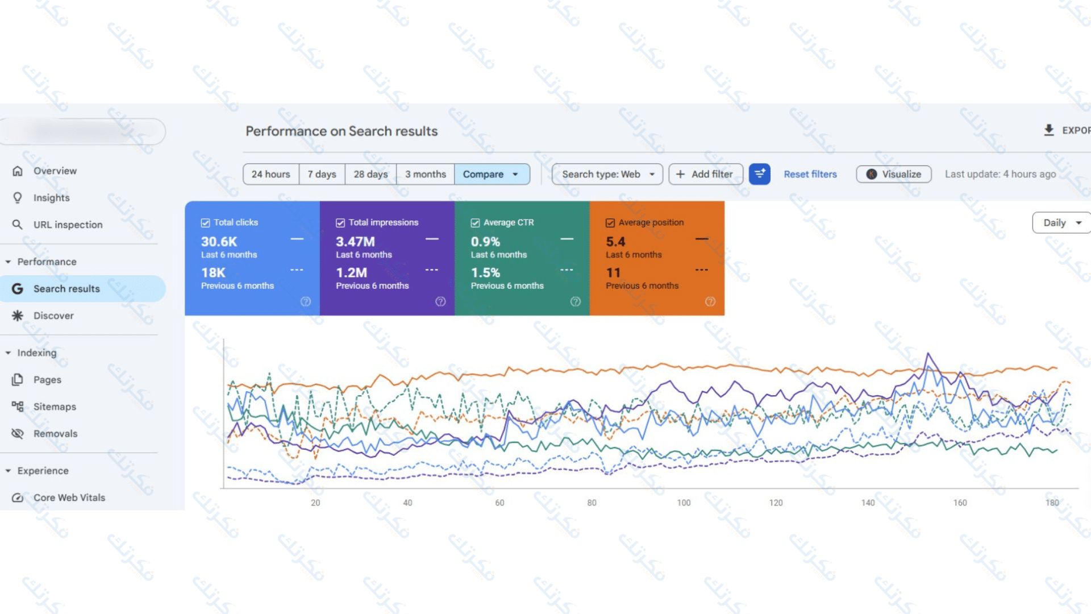Open the Search type: Web dropdown
The width and height of the screenshot is (1091, 614).
click(x=607, y=174)
